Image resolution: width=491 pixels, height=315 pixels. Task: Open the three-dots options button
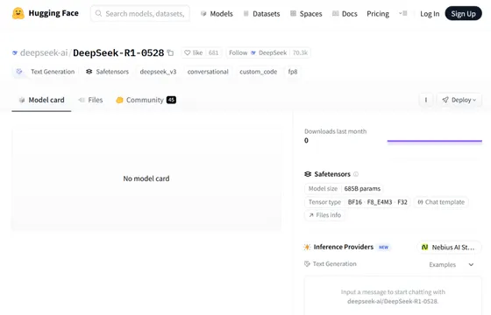click(x=426, y=100)
